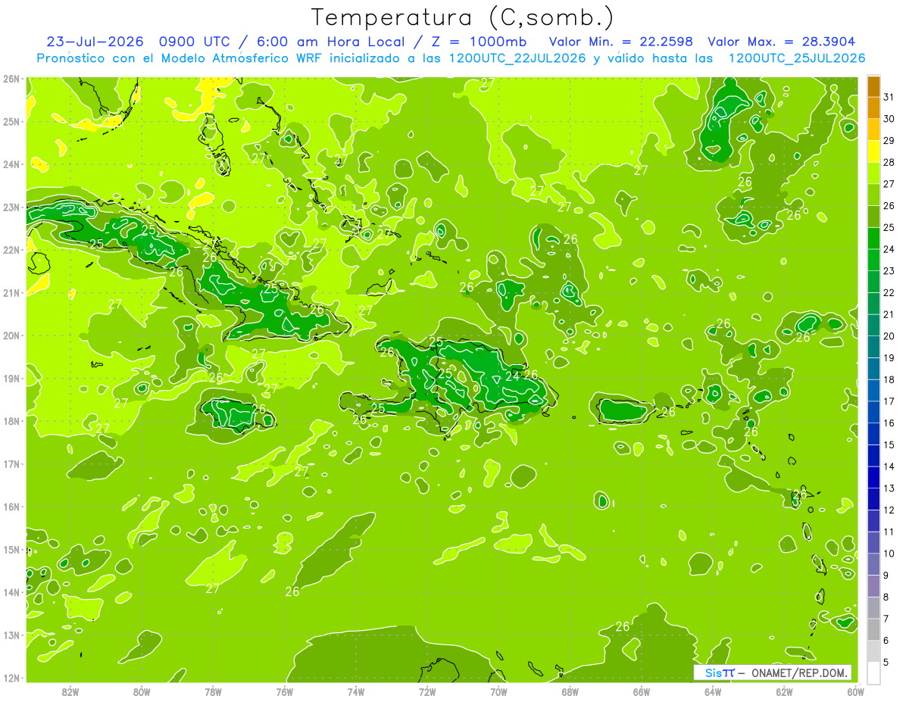Click the purple legend swatch between 9 and 10
The width and height of the screenshot is (909, 702).
873,564
